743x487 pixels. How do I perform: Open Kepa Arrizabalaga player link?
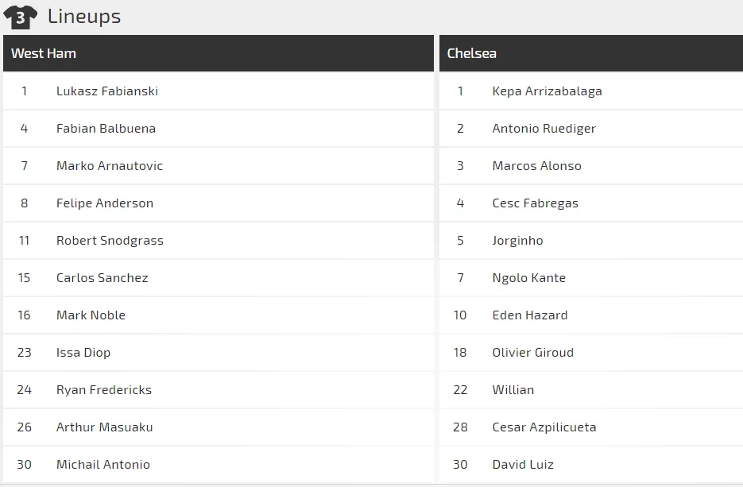[547, 91]
